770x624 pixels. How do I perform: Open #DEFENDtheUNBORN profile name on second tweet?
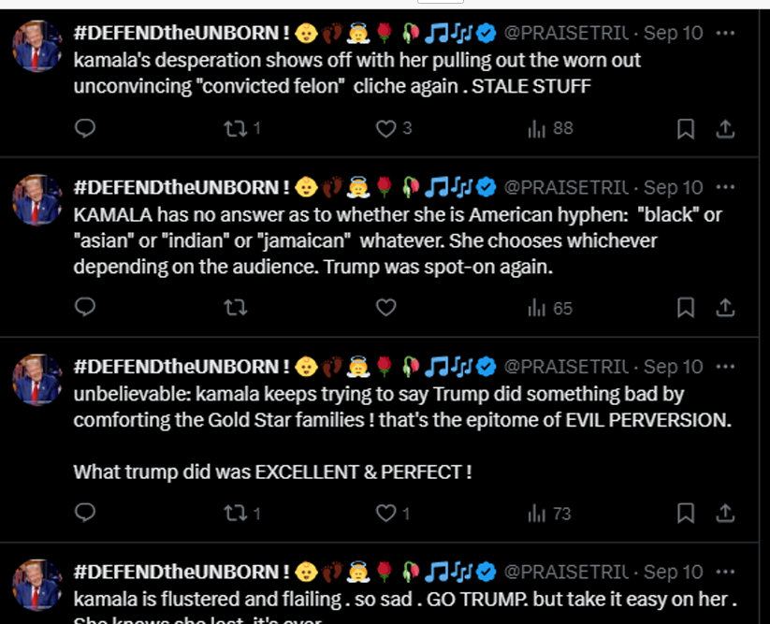click(x=182, y=188)
